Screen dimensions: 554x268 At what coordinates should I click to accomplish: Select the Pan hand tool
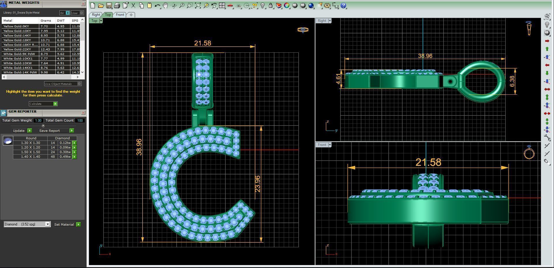[x=165, y=5]
